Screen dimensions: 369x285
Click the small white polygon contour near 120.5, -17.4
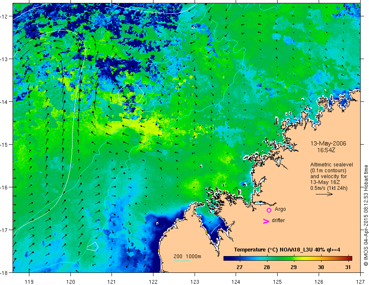coord(93,246)
